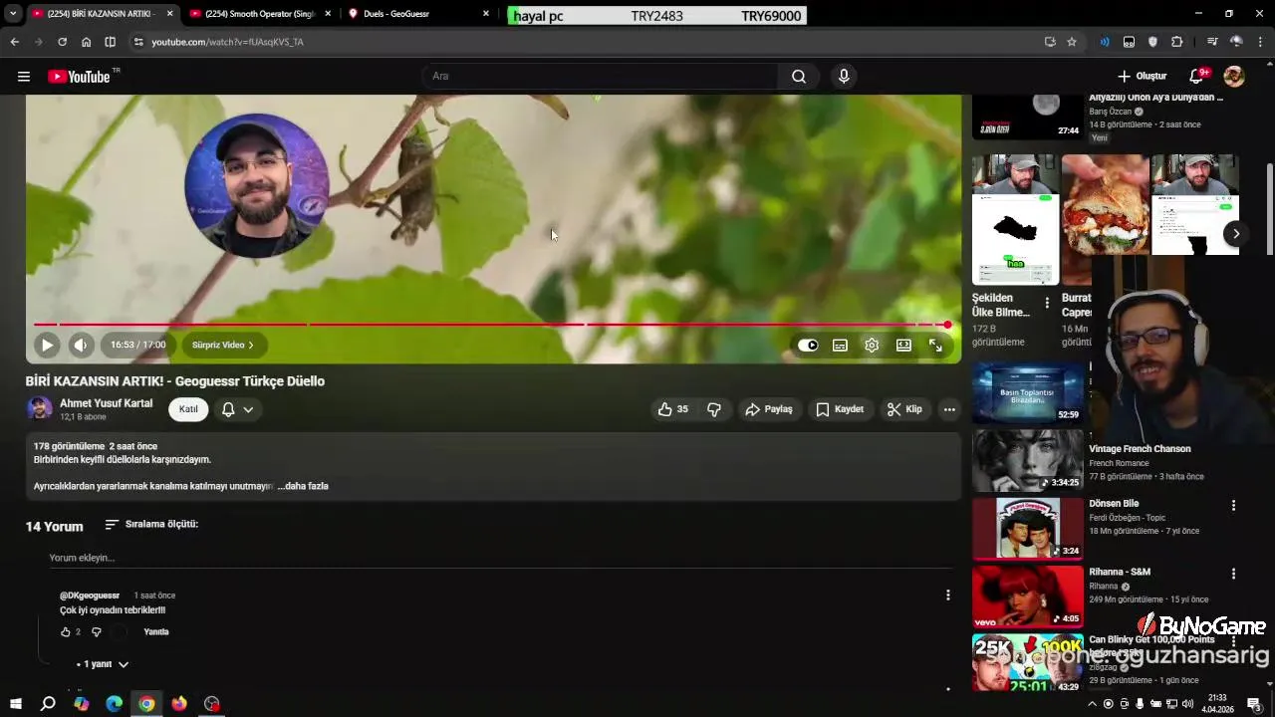Open the browser extensions puzzle icon
1275x717 pixels.
1177,42
